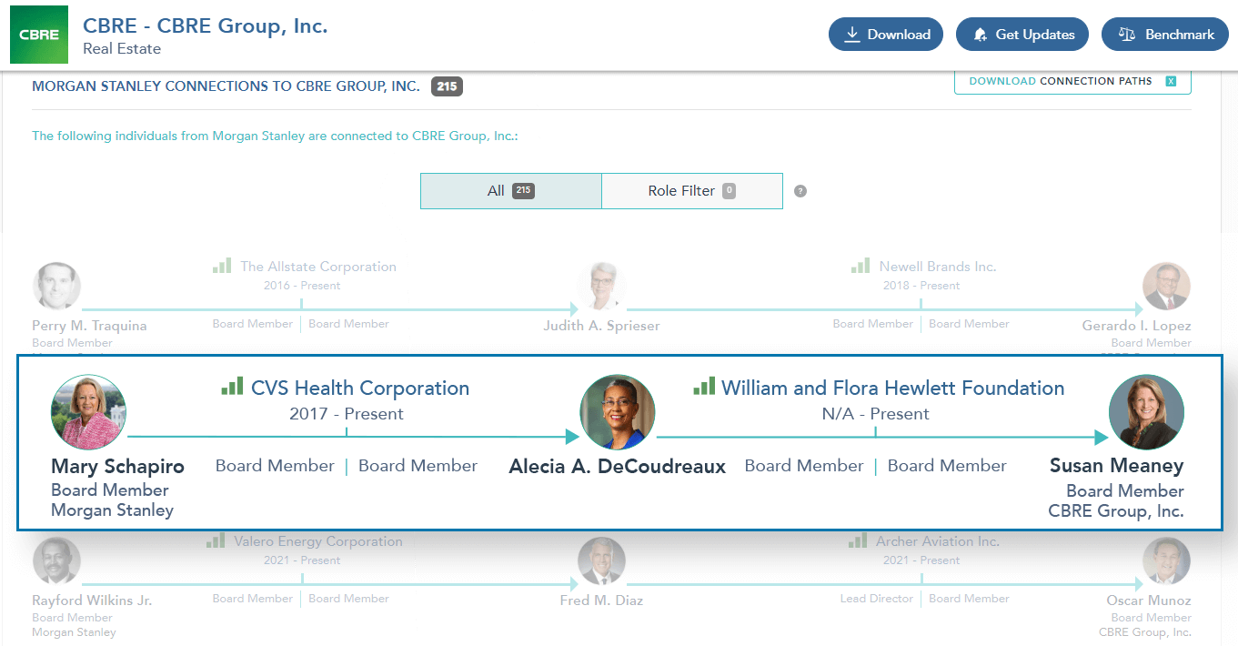Screen dimensions: 1238x646
Task: Click the Newell Brands bar chart icon
Action: (861, 267)
